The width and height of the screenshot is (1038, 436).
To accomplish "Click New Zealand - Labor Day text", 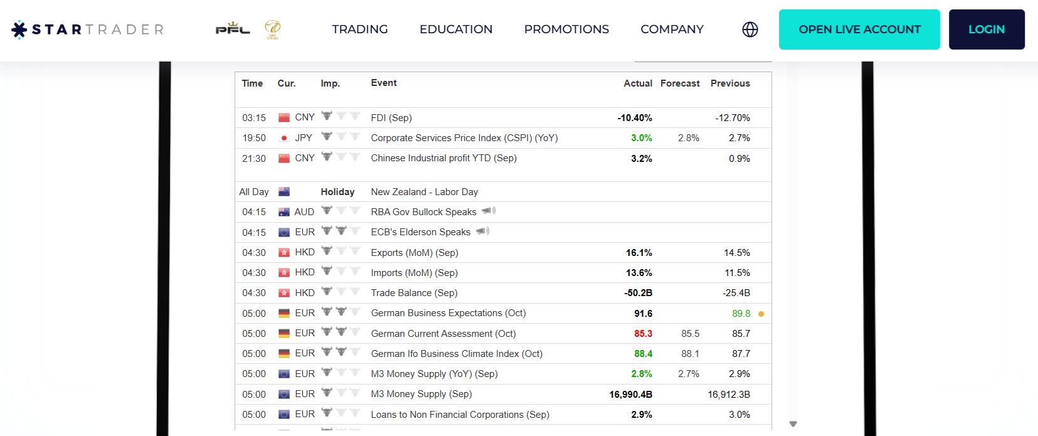I will click(424, 192).
